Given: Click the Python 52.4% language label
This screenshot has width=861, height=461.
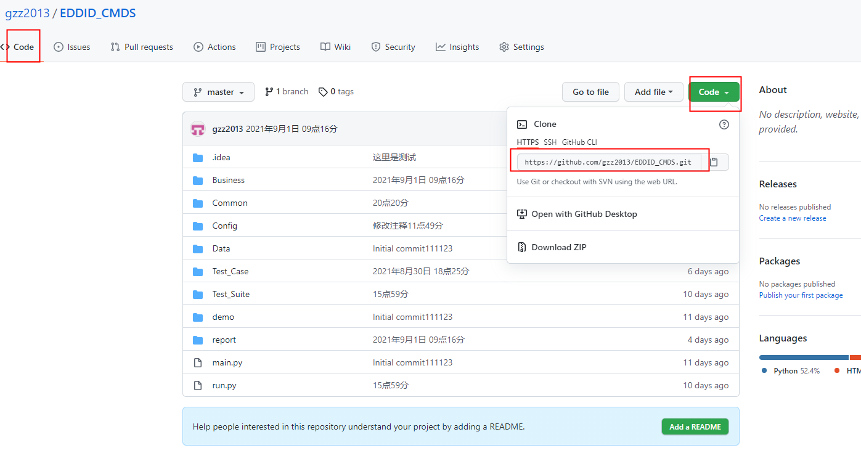Looking at the screenshot, I should point(791,371).
